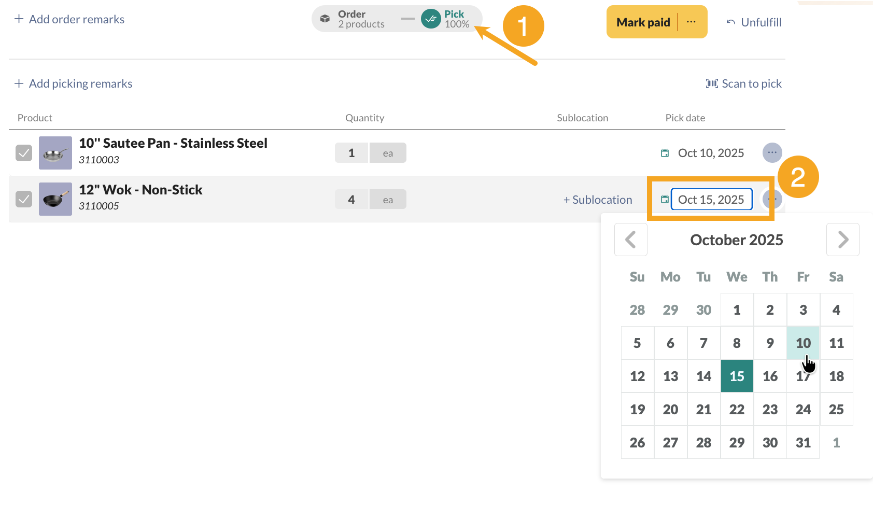Click the Oct 15, 2025 date field
Viewport: 873px width, 505px height.
click(711, 200)
